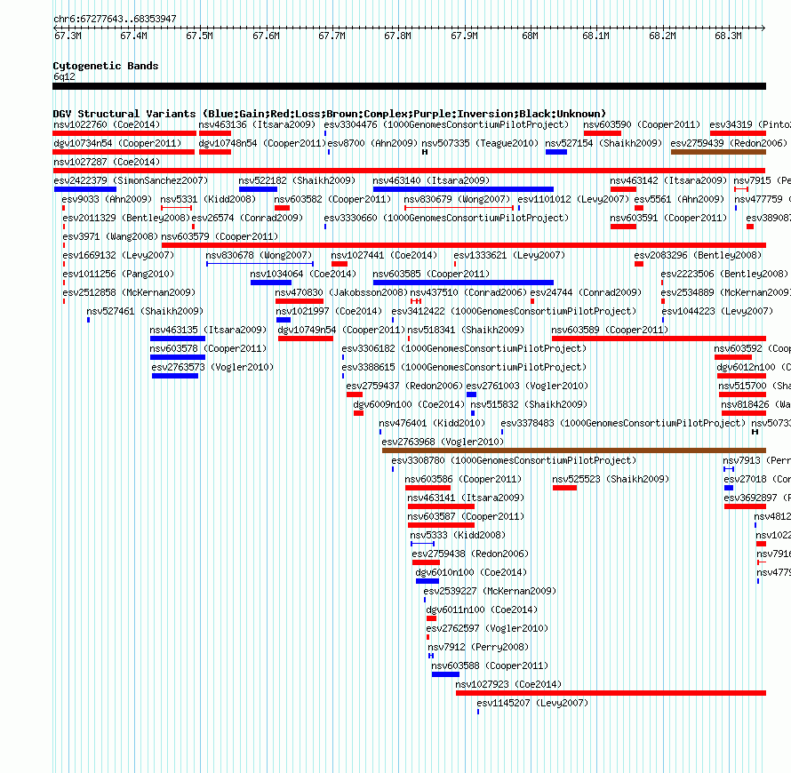Select the red nsv1027287 loss bar
Image resolution: width=791 pixels, height=773 pixels.
[x=409, y=171]
